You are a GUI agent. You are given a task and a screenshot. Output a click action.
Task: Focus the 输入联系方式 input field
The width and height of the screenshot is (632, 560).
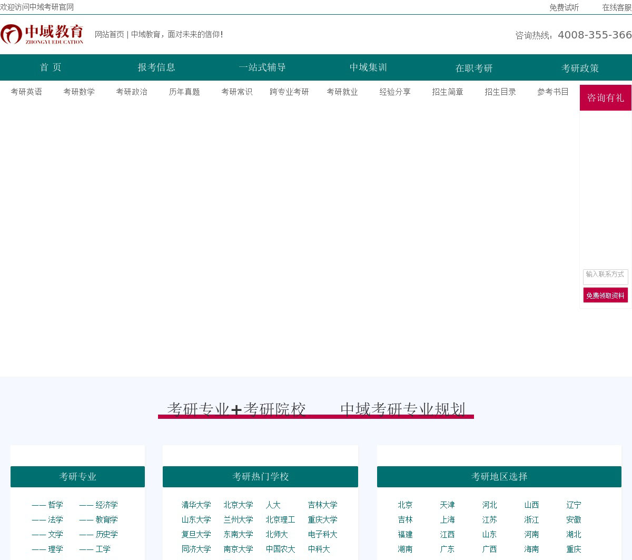pos(605,276)
